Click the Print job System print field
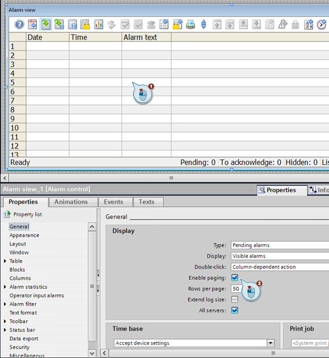 pos(310,343)
